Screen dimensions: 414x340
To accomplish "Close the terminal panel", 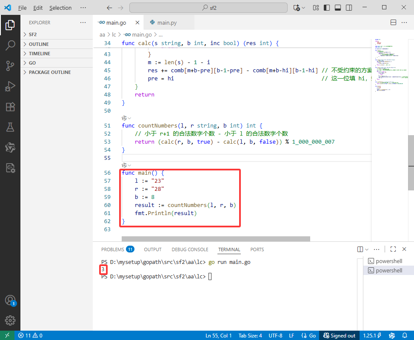I will [x=404, y=249].
